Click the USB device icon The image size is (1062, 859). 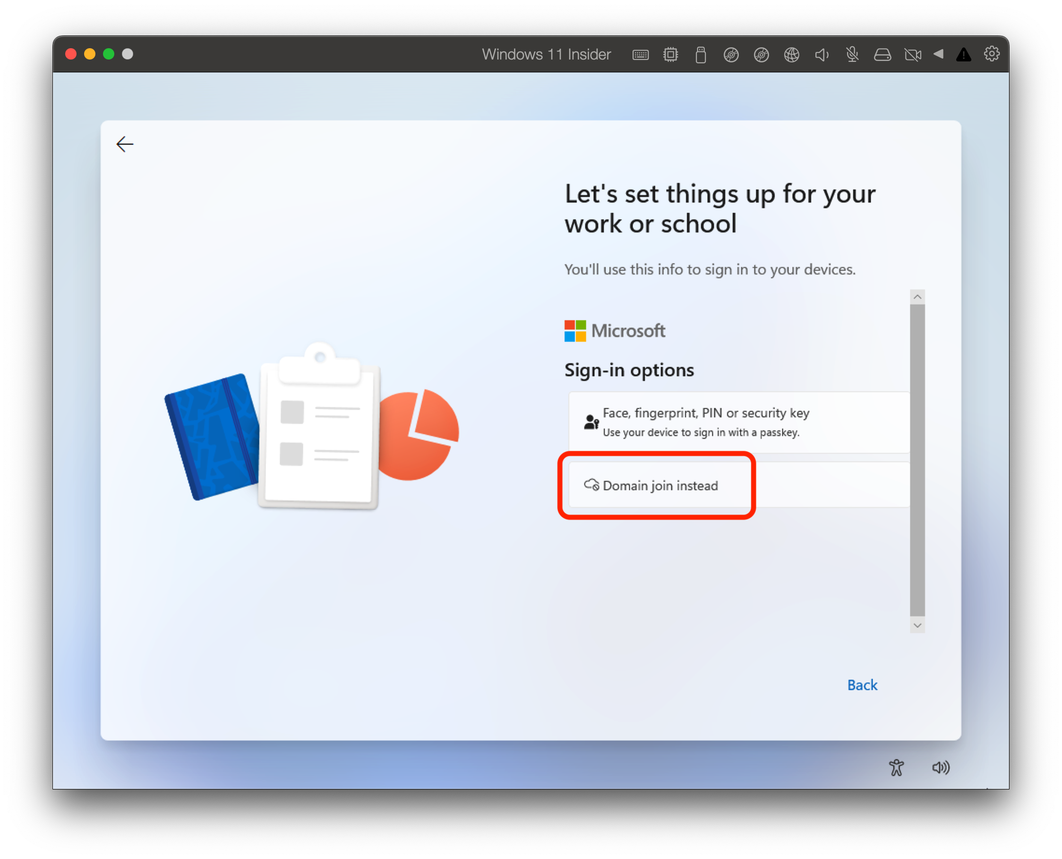click(x=701, y=54)
